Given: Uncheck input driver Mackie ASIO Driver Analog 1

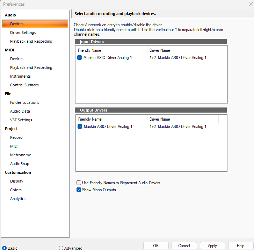Looking at the screenshot, I should click(80, 58).
